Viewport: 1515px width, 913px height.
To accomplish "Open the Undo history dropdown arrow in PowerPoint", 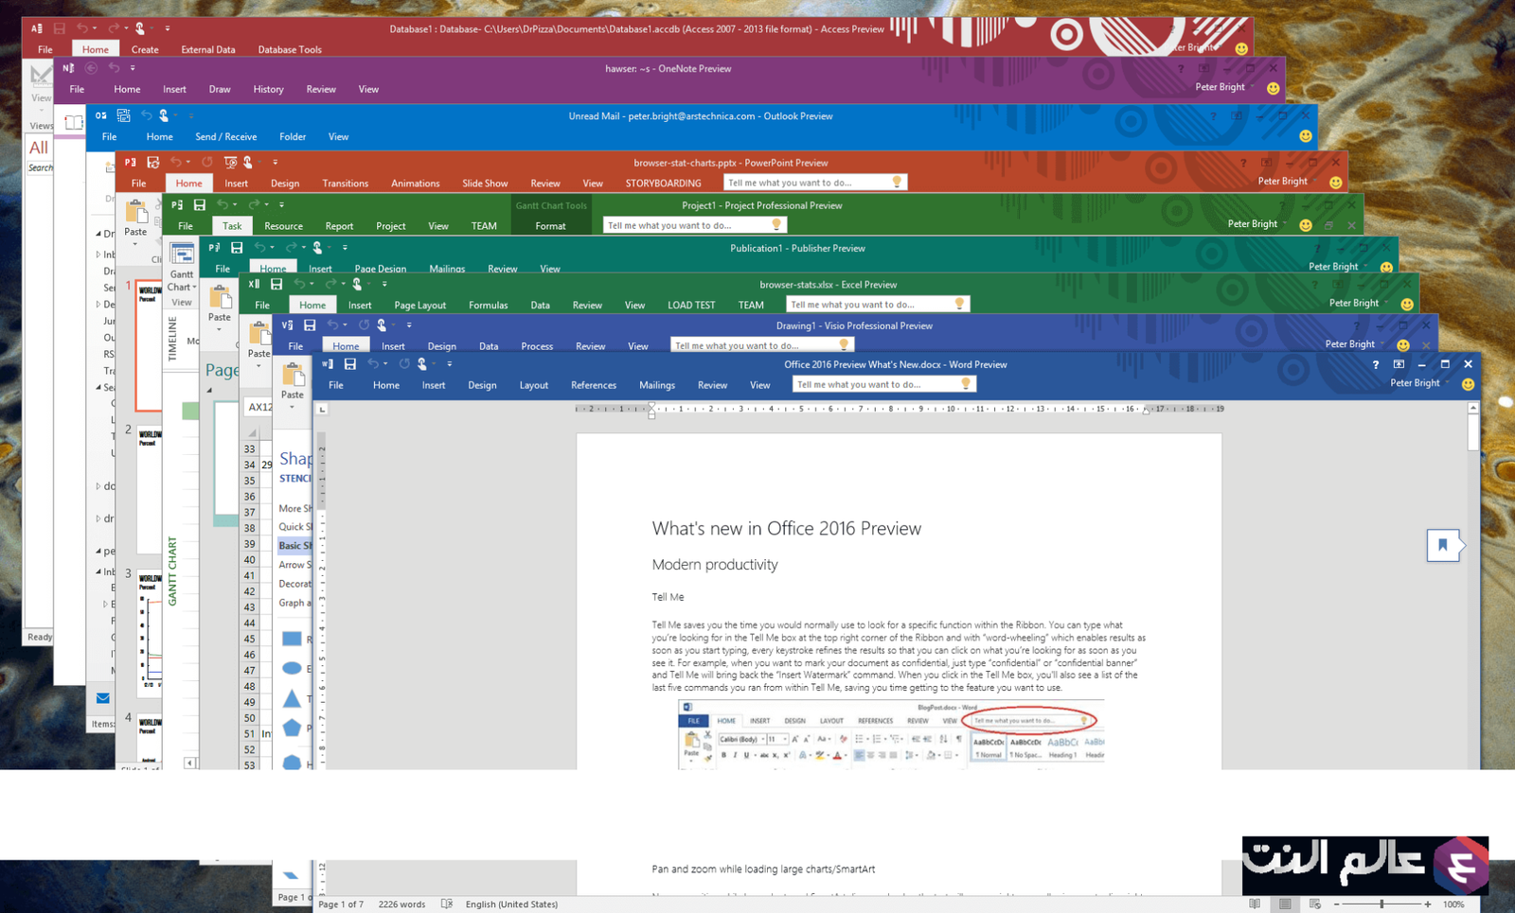I will (187, 163).
